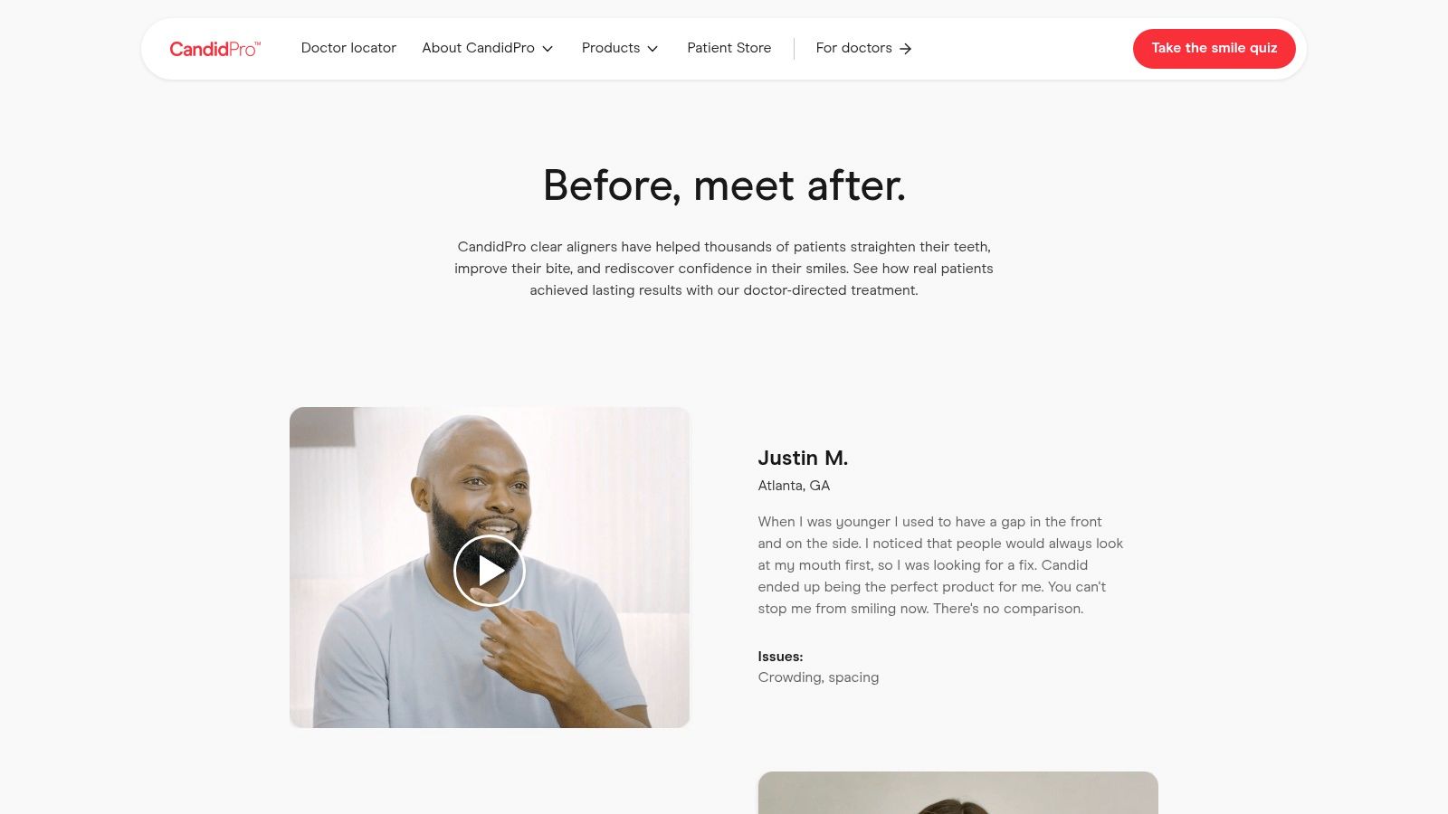The width and height of the screenshot is (1448, 814).
Task: Click the second testimonial image below
Action: (x=957, y=793)
